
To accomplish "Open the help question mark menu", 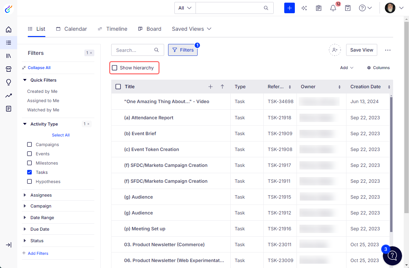I will click(x=365, y=8).
